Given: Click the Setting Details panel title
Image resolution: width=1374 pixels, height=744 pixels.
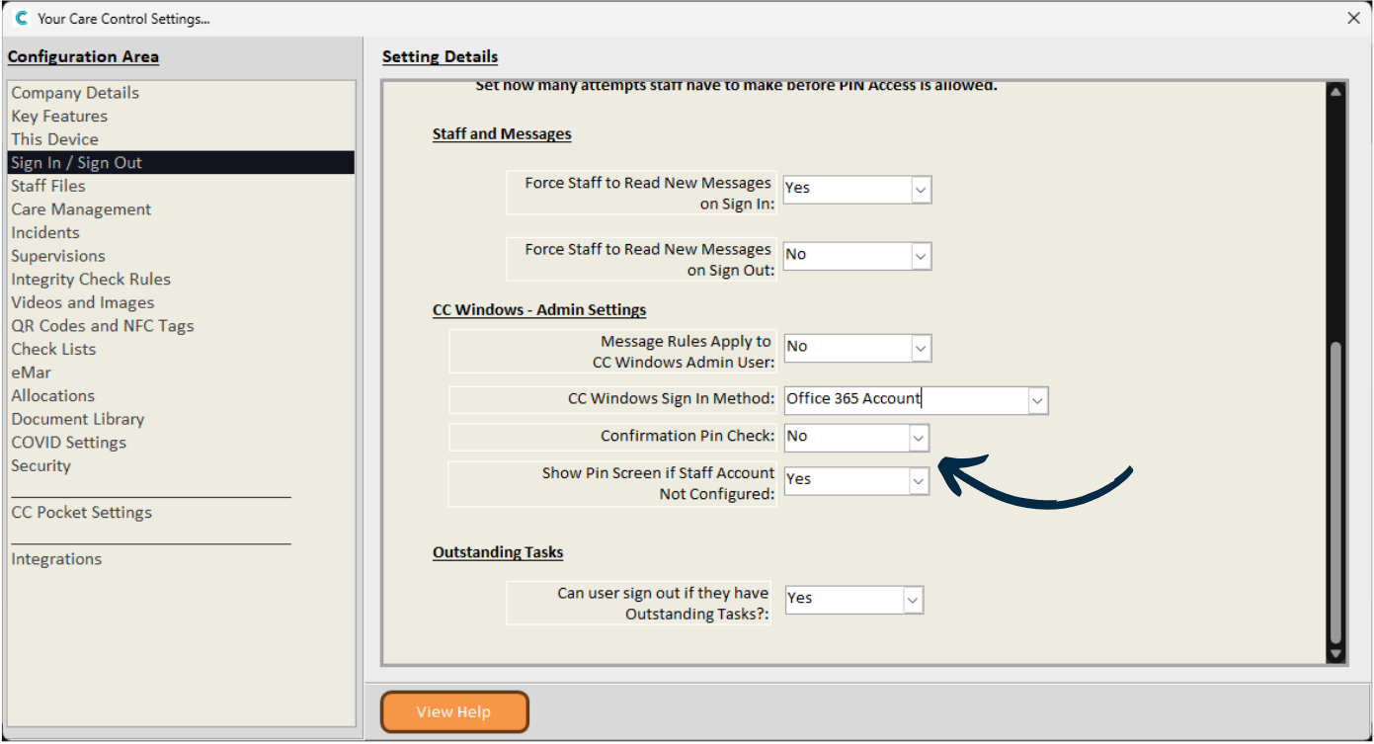Looking at the screenshot, I should click(x=441, y=57).
